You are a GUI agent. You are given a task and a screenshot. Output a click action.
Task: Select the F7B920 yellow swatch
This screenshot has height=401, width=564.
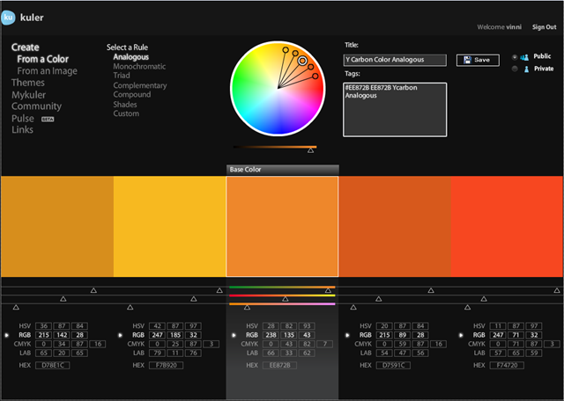pos(170,226)
